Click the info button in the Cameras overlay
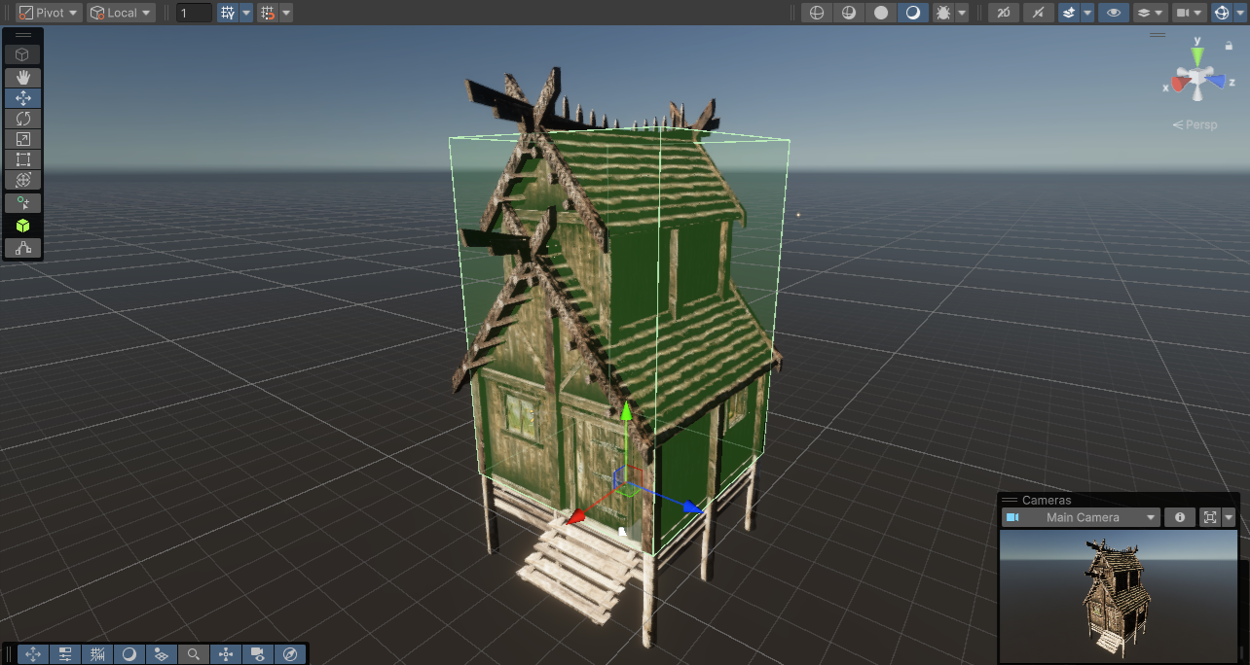The image size is (1250, 665). point(1179,517)
